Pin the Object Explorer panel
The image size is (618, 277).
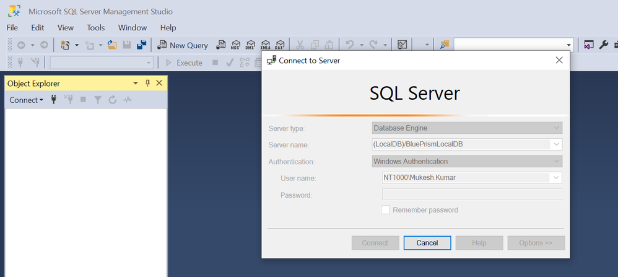(147, 83)
